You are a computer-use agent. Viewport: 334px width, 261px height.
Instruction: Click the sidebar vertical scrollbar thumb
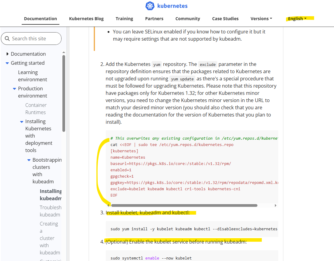[64, 93]
